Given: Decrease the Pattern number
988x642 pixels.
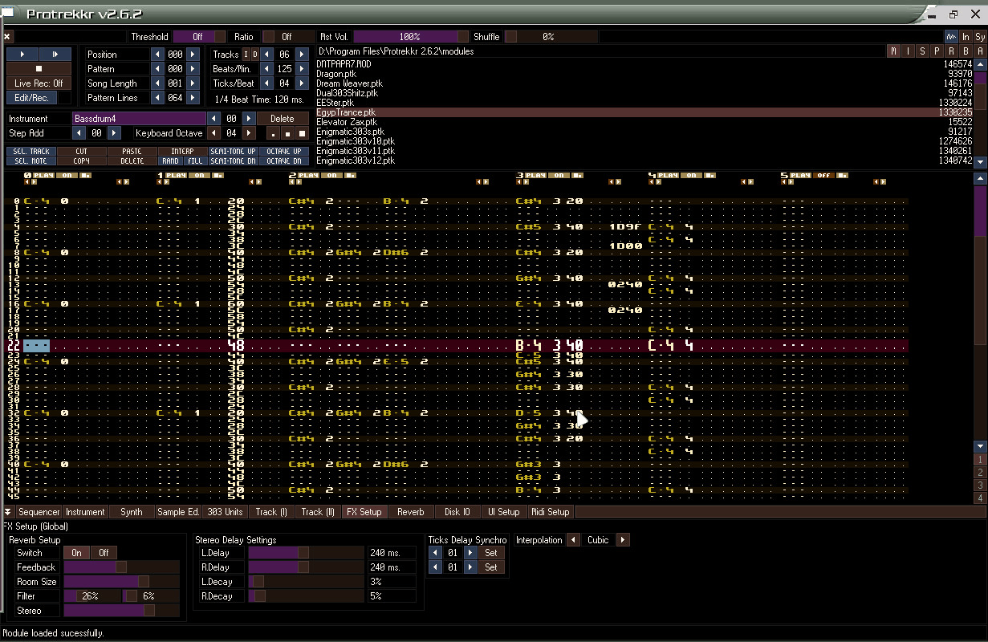Looking at the screenshot, I should 157,69.
